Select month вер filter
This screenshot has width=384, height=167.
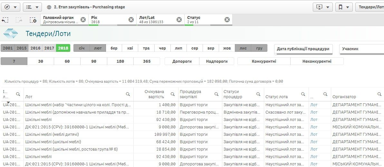coord(211,48)
